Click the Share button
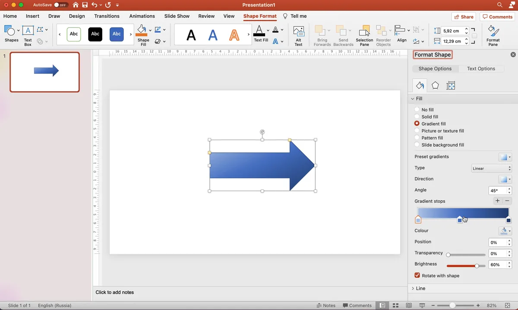The image size is (518, 310). tap(464, 17)
